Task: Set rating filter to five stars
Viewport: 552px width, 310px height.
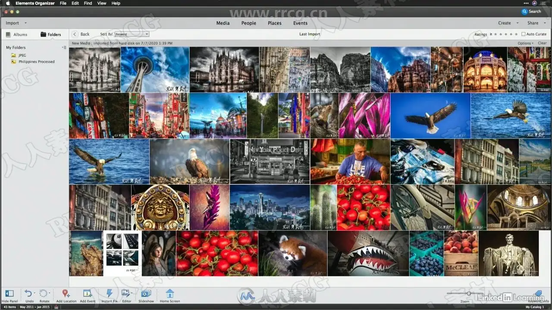Action: 517,34
